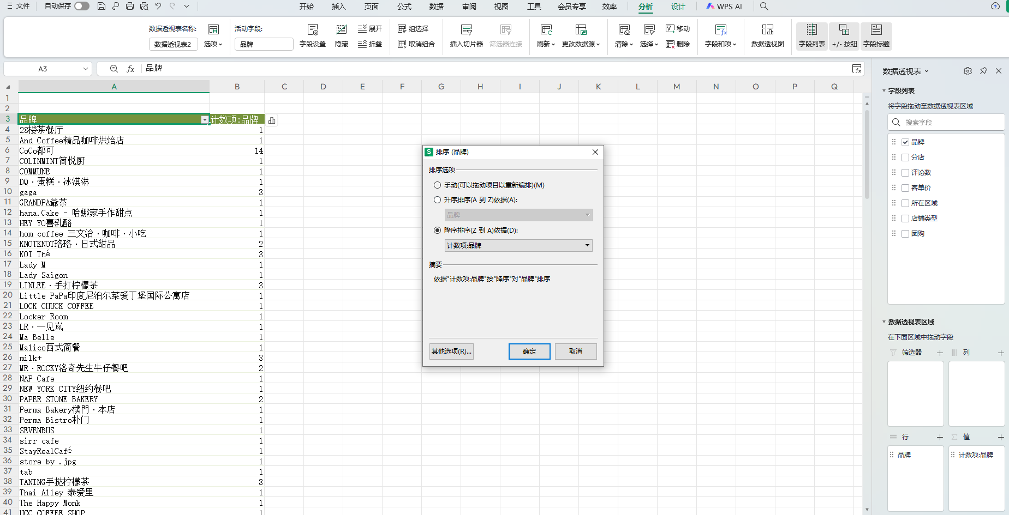Click the 搜索字段 search field box
Image resolution: width=1009 pixels, height=515 pixels.
tap(946, 122)
